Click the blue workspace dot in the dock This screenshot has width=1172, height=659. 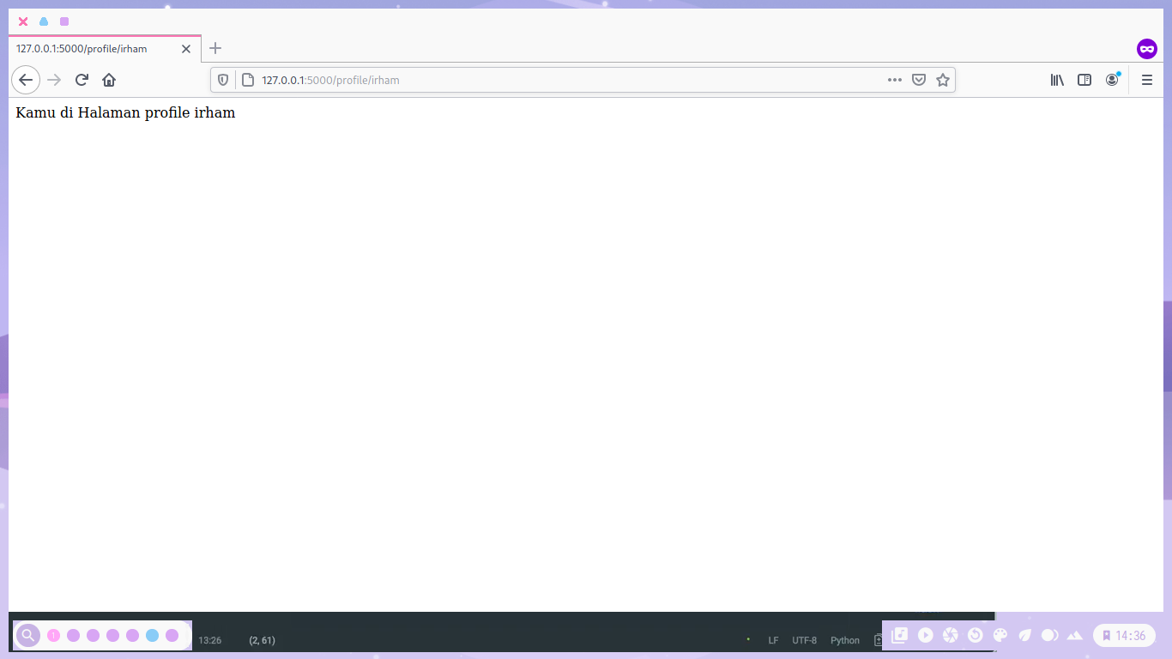click(x=152, y=636)
